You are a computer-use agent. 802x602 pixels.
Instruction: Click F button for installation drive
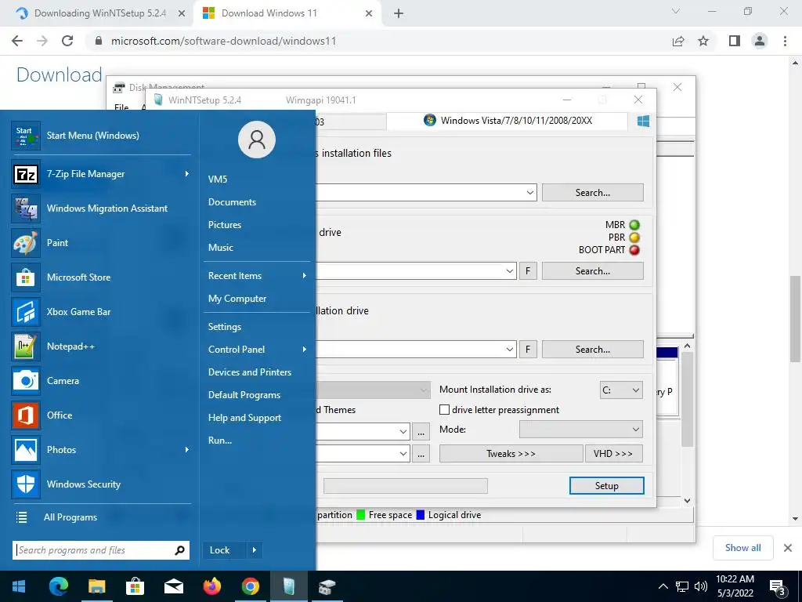pyautogui.click(x=528, y=350)
